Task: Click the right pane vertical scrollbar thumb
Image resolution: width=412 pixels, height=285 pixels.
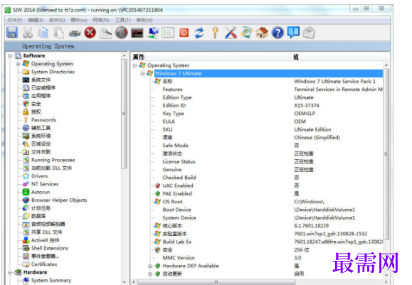Action: [386, 154]
